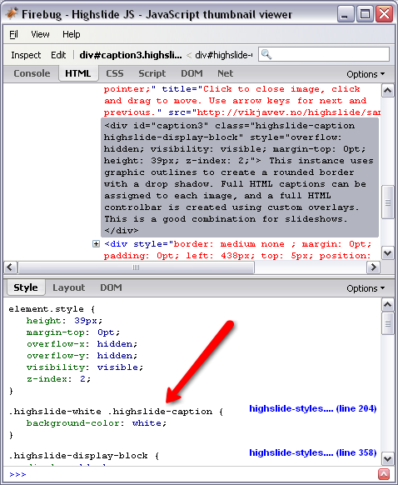Screen dimensions: 398x485
Task: Select the highlighted div id="caption3" node
Action: (x=240, y=177)
